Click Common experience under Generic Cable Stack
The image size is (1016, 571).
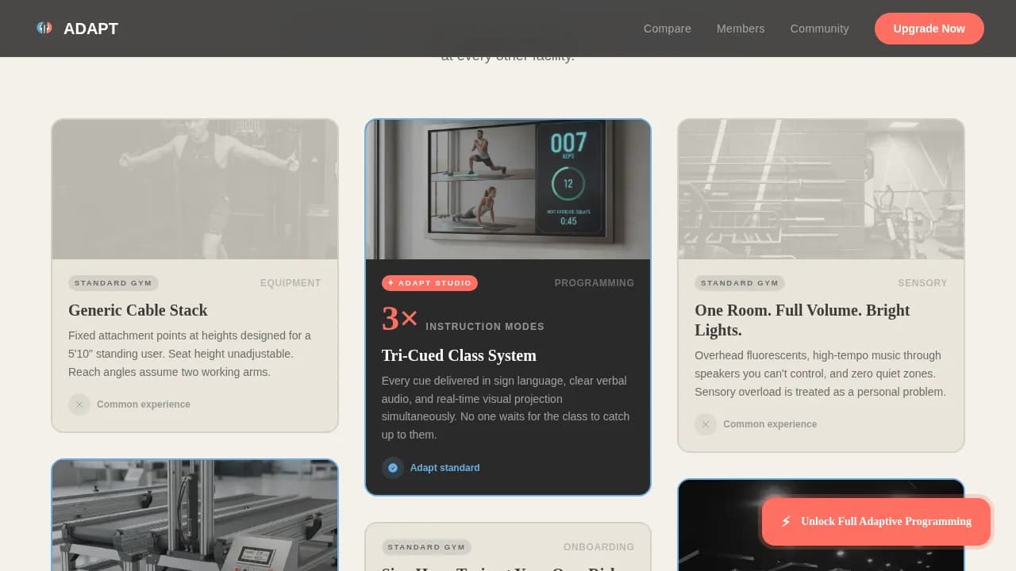click(144, 404)
